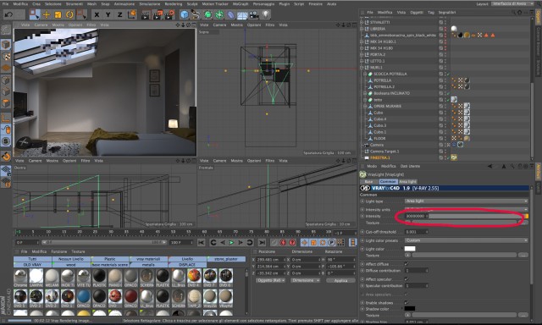This screenshot has width=542, height=325.
Task: Toggle the Affect specular checkbox
Action: (406, 279)
